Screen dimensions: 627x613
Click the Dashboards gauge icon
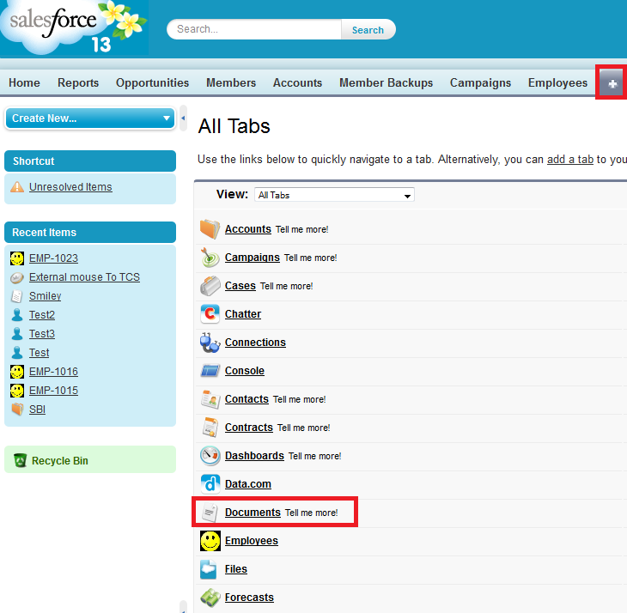tap(210, 456)
